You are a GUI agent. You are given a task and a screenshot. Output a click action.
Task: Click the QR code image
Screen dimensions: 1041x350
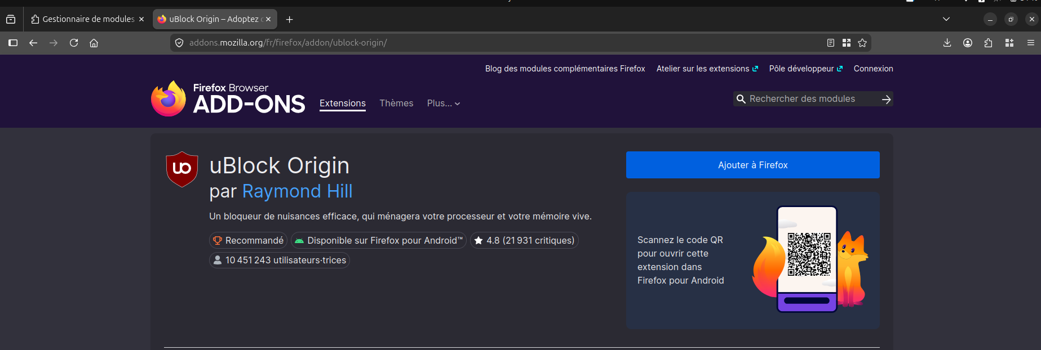click(809, 254)
